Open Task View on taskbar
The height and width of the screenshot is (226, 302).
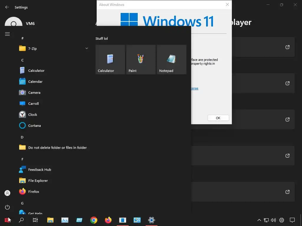click(35, 220)
